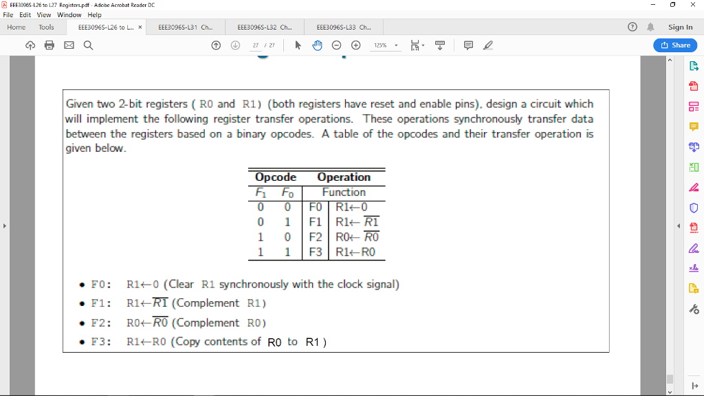Select the Search (magnifying glass) icon
The height and width of the screenshot is (396, 704).
tap(87, 45)
